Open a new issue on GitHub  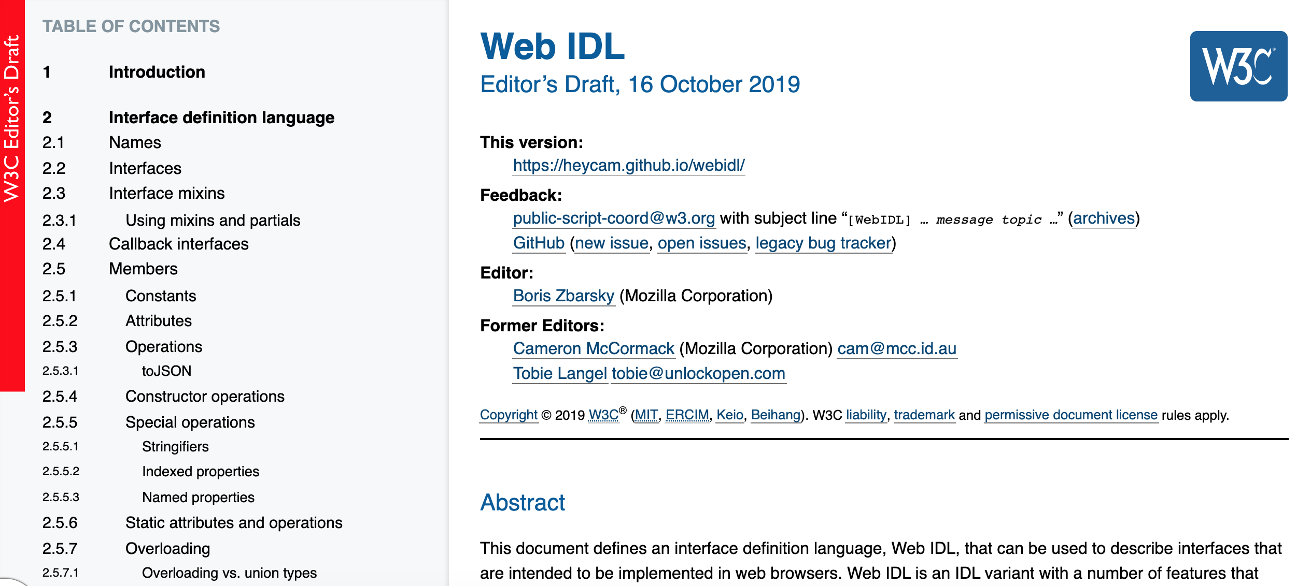click(613, 243)
